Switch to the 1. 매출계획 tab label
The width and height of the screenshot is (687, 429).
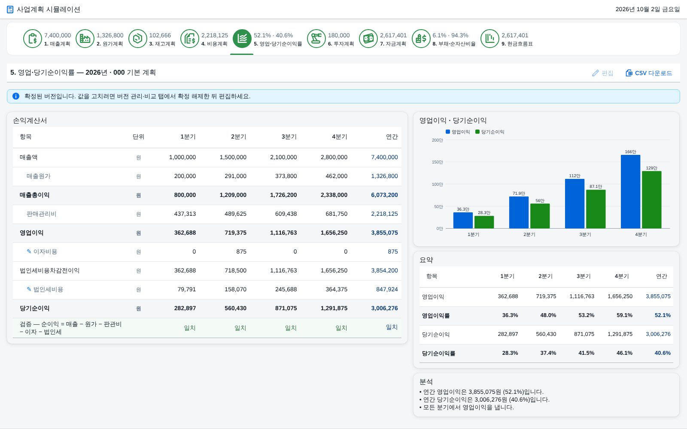tap(57, 44)
